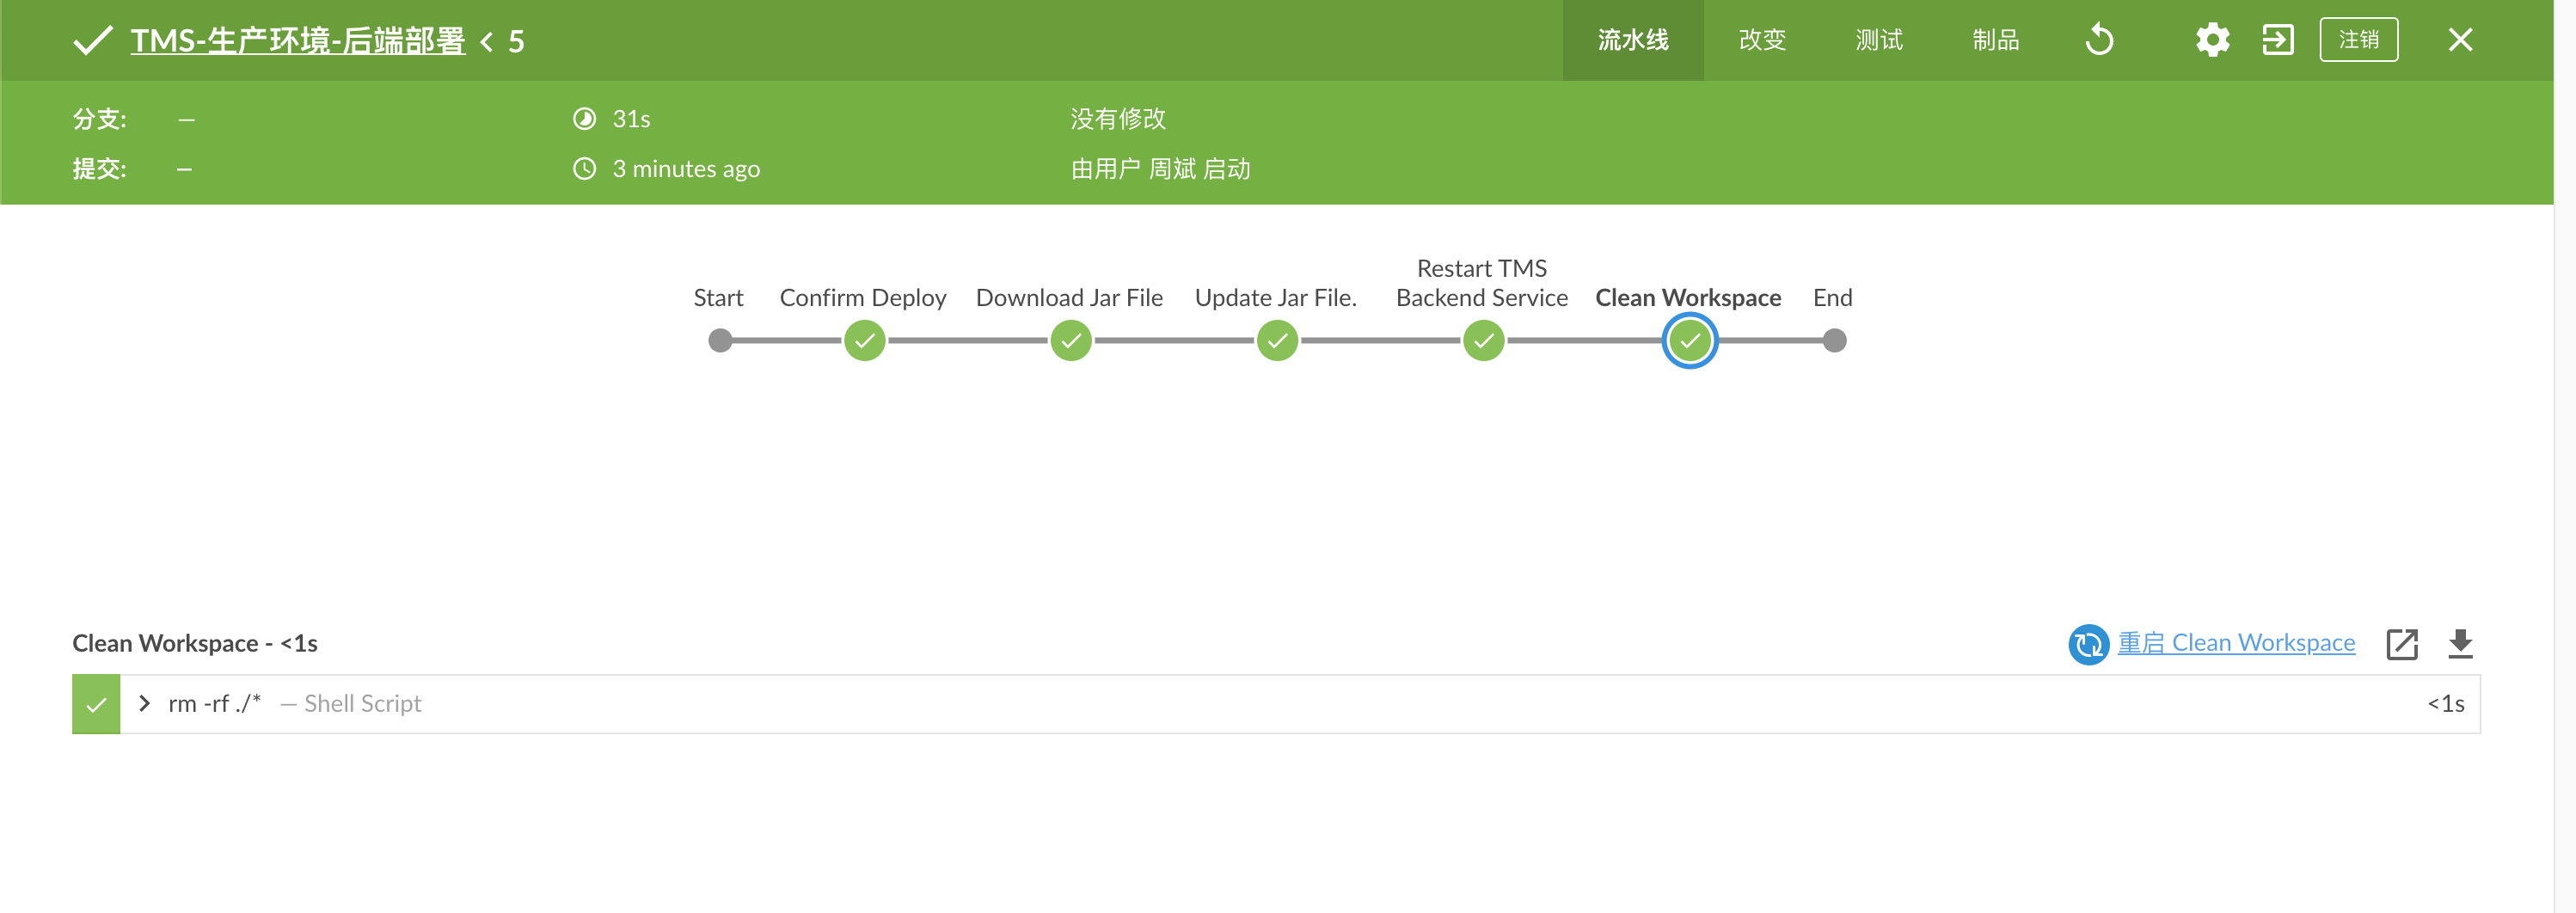Click the 'Clean Workspace - <1s' heading
The height and width of the screenshot is (913, 2576).
click(195, 643)
